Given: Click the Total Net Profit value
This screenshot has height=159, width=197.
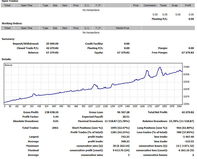Looking at the screenshot, I should [x=188, y=112].
